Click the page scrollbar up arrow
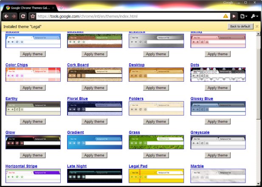Viewport: 262px width, 187px height. point(258,34)
